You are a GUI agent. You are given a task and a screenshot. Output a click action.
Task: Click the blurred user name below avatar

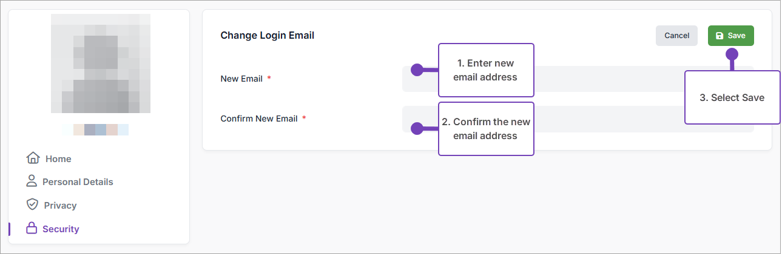coord(95,130)
